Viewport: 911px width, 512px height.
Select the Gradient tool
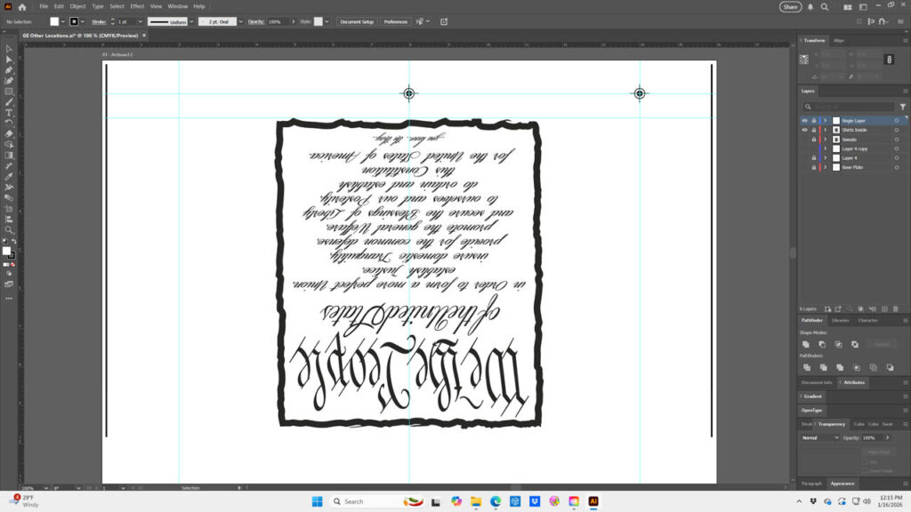pos(9,155)
